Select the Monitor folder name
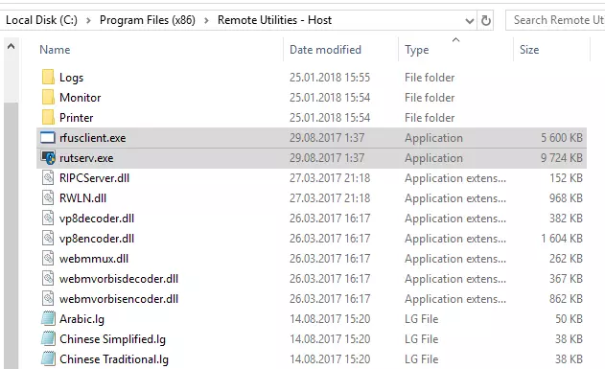The width and height of the screenshot is (605, 369). coord(80,98)
